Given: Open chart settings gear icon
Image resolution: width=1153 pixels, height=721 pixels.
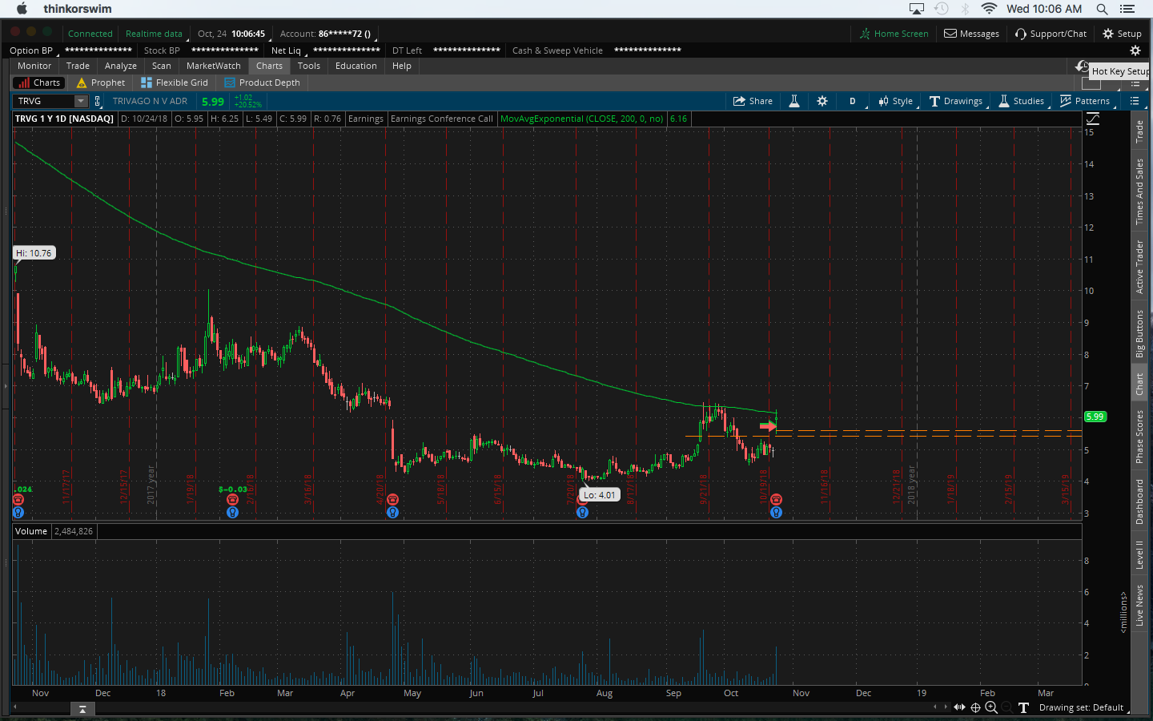Looking at the screenshot, I should coord(822,101).
